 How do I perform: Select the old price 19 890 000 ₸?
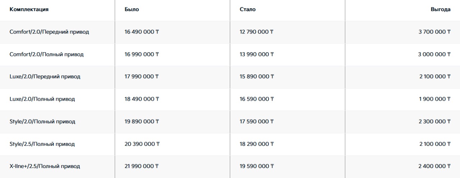tap(142, 121)
